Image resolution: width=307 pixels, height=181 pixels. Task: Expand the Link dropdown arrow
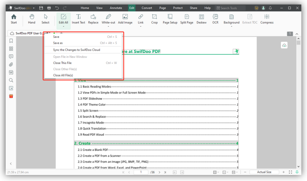tap(141, 26)
